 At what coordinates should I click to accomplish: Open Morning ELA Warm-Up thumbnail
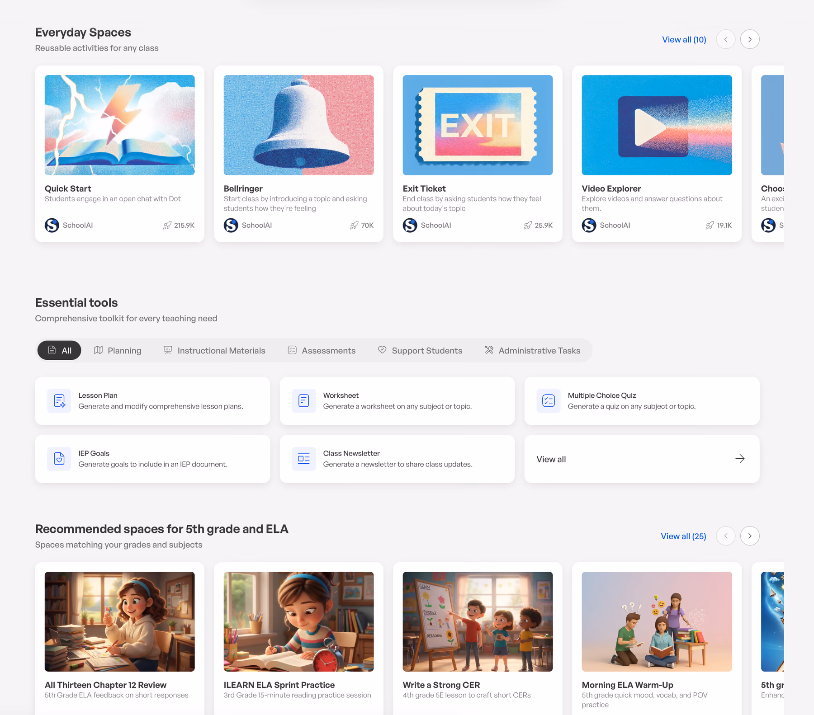657,621
